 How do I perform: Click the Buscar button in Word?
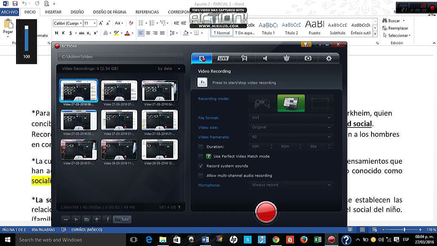click(x=391, y=21)
